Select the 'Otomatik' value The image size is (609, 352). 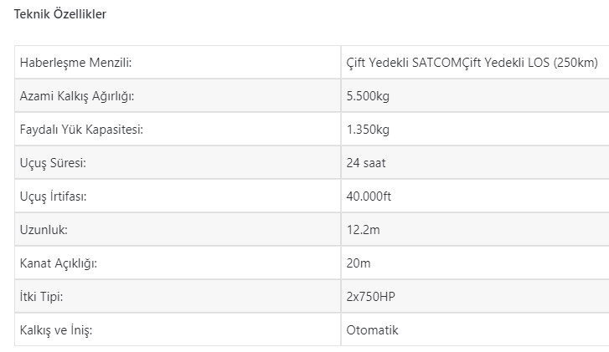[372, 330]
